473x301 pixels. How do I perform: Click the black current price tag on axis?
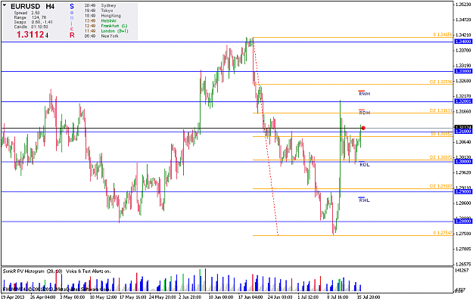[x=462, y=127]
